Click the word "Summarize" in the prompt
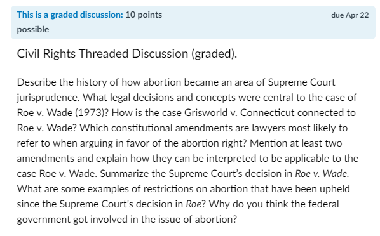The width and height of the screenshot is (380, 236). pos(121,174)
